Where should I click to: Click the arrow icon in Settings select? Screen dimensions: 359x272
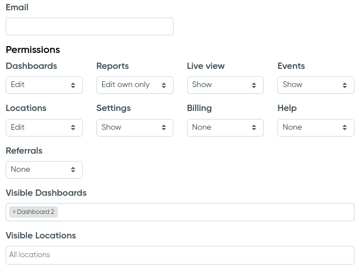(164, 127)
